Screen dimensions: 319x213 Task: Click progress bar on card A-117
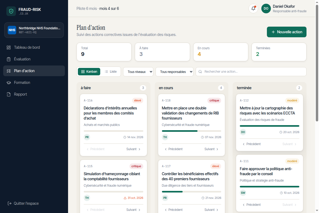(x=191, y=192)
